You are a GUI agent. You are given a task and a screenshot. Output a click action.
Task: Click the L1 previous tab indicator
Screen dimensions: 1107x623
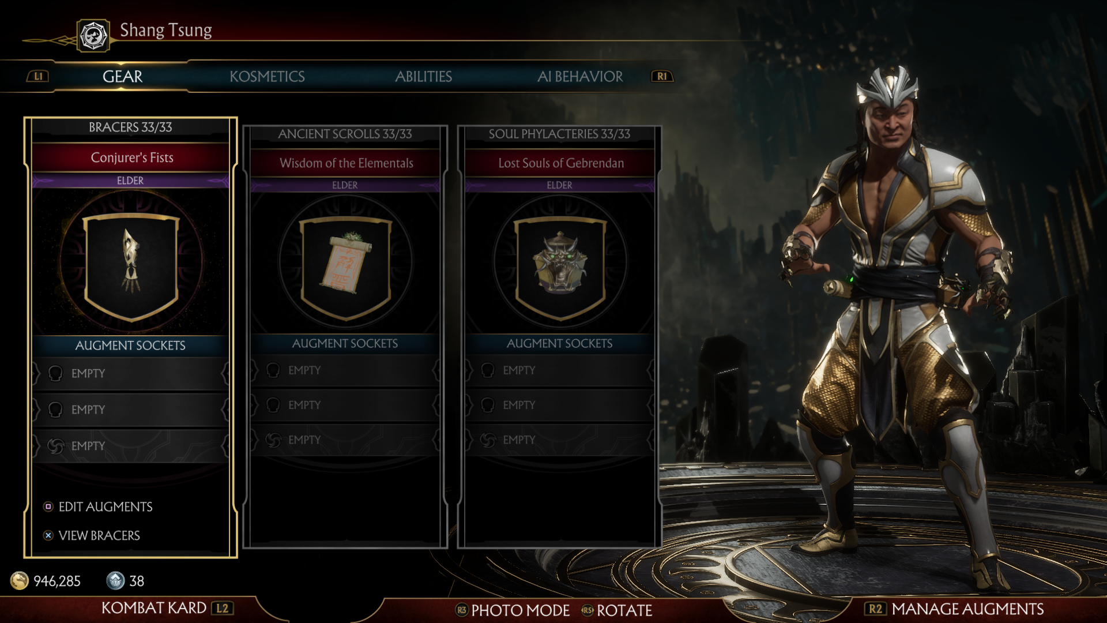coord(38,76)
